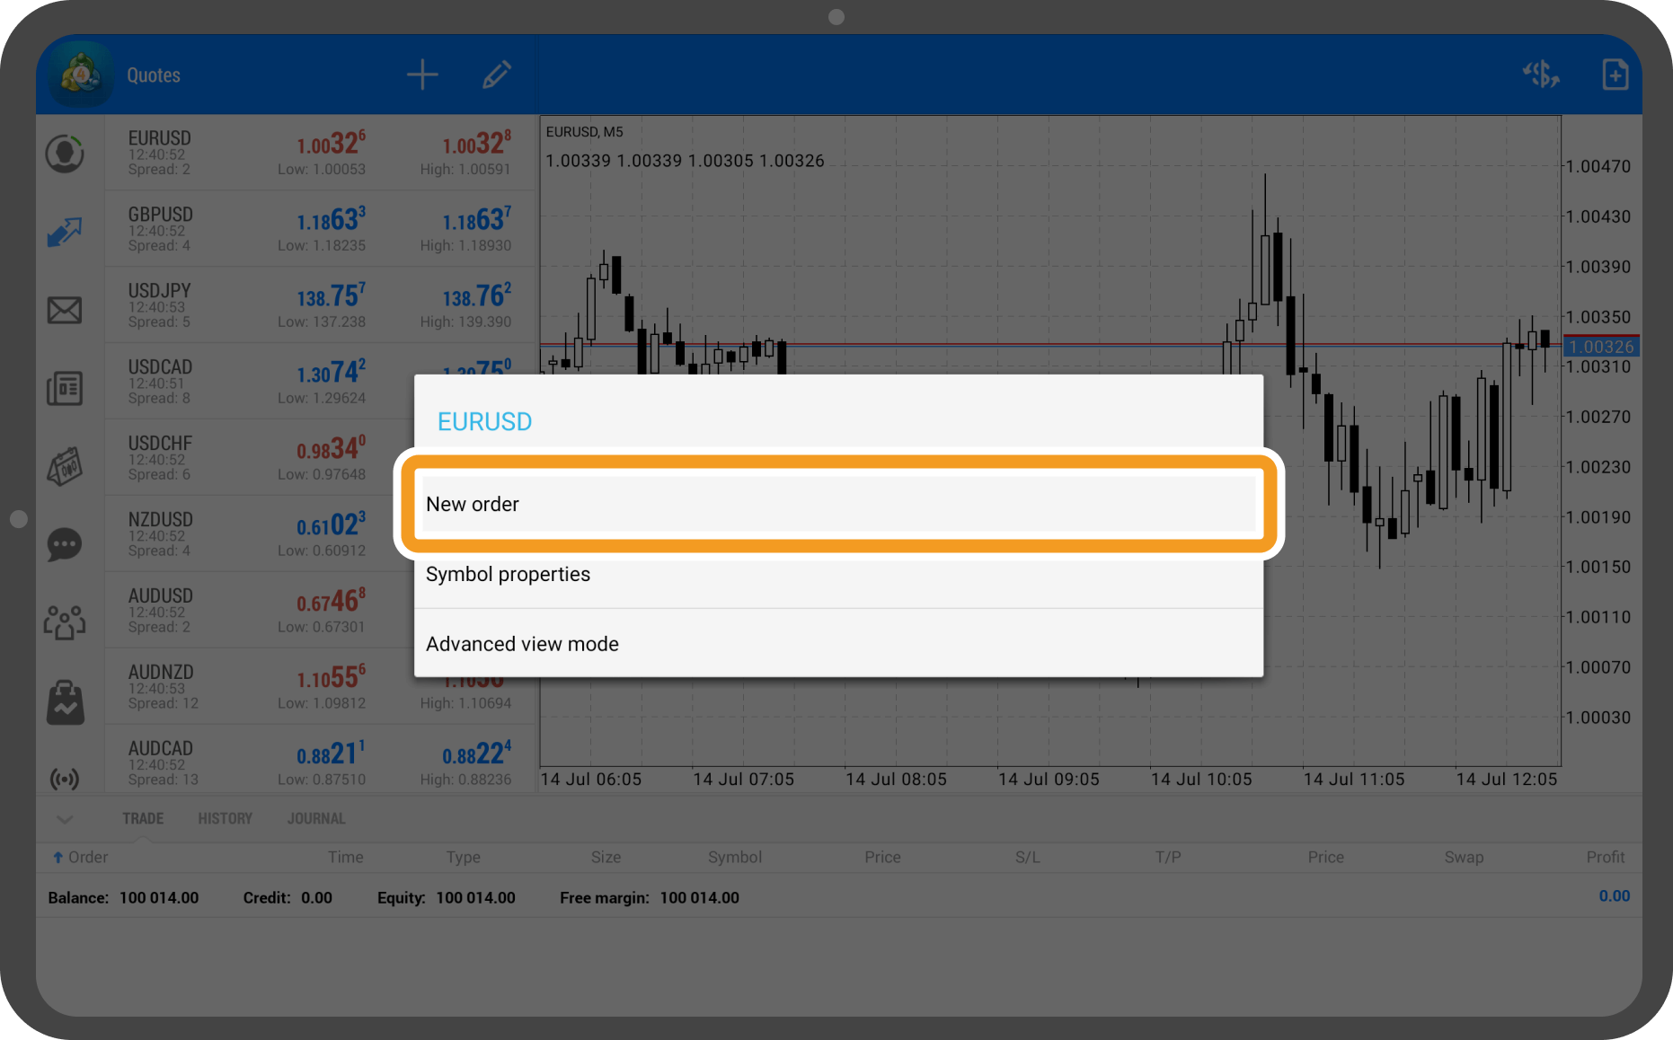Choose Symbol properties menu entry
The image size is (1673, 1040).
point(837,575)
